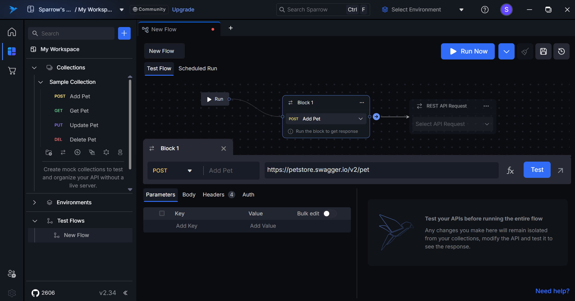
Task: Click the clear flow broom icon
Action: pos(525,51)
